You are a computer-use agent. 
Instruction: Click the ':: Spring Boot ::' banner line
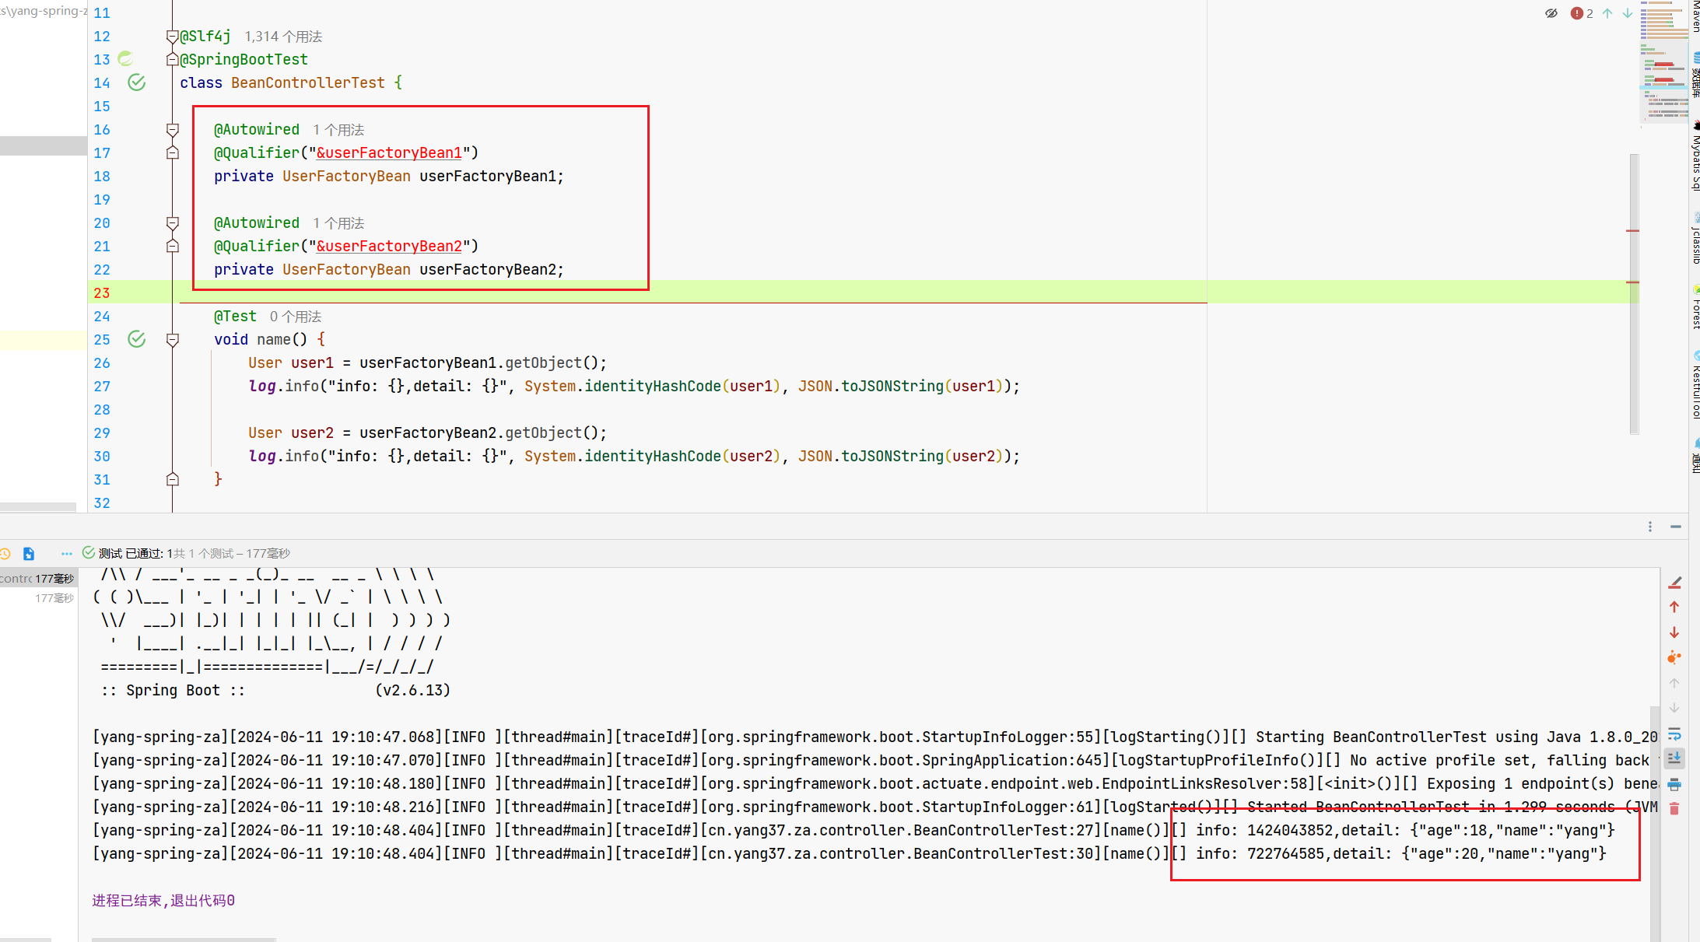tap(173, 690)
